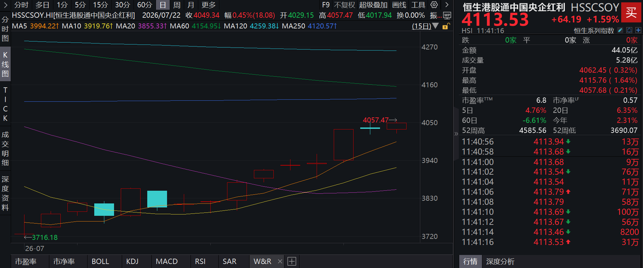Open chart settings gear icon

[x=434, y=5]
